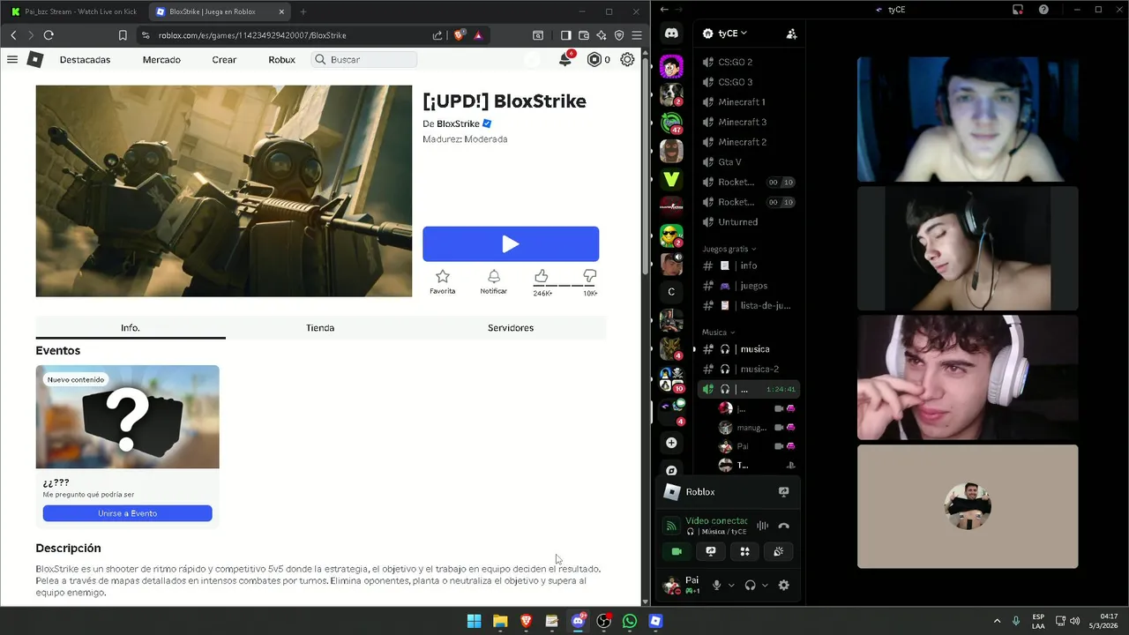Open Discord user settings gear
The width and height of the screenshot is (1129, 635).
(x=783, y=585)
